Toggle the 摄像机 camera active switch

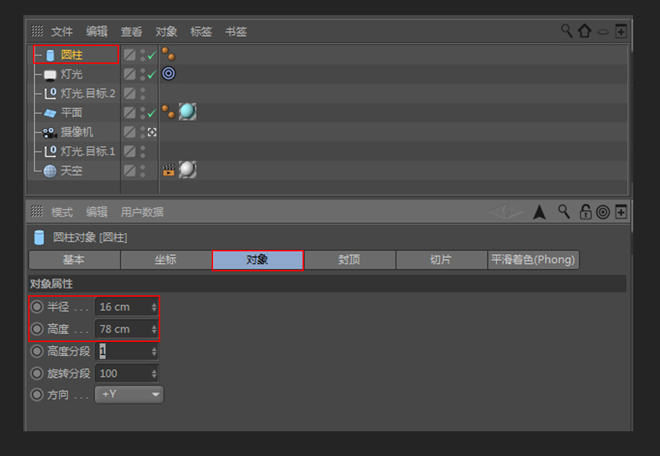(x=151, y=132)
